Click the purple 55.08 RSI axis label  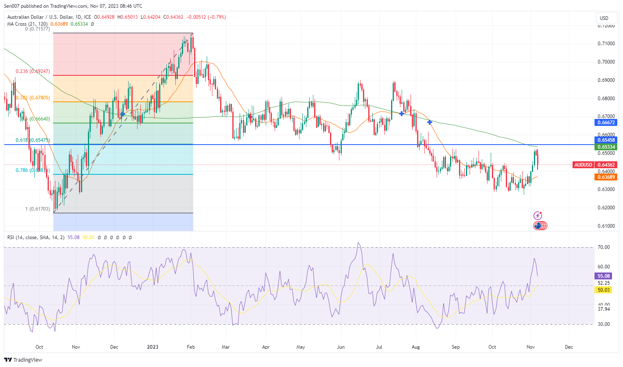tap(603, 276)
